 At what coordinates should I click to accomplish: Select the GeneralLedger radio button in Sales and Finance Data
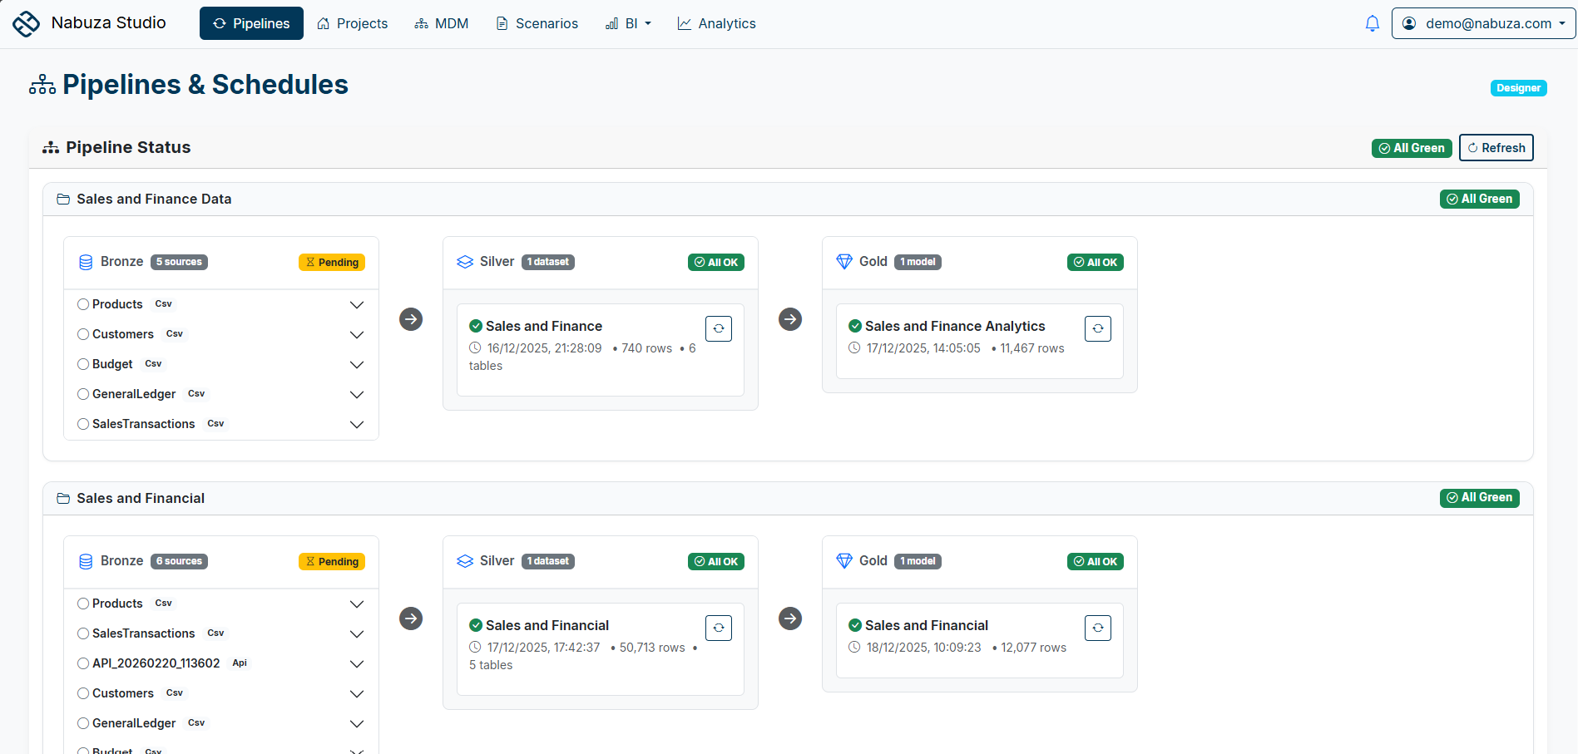pyautogui.click(x=82, y=394)
